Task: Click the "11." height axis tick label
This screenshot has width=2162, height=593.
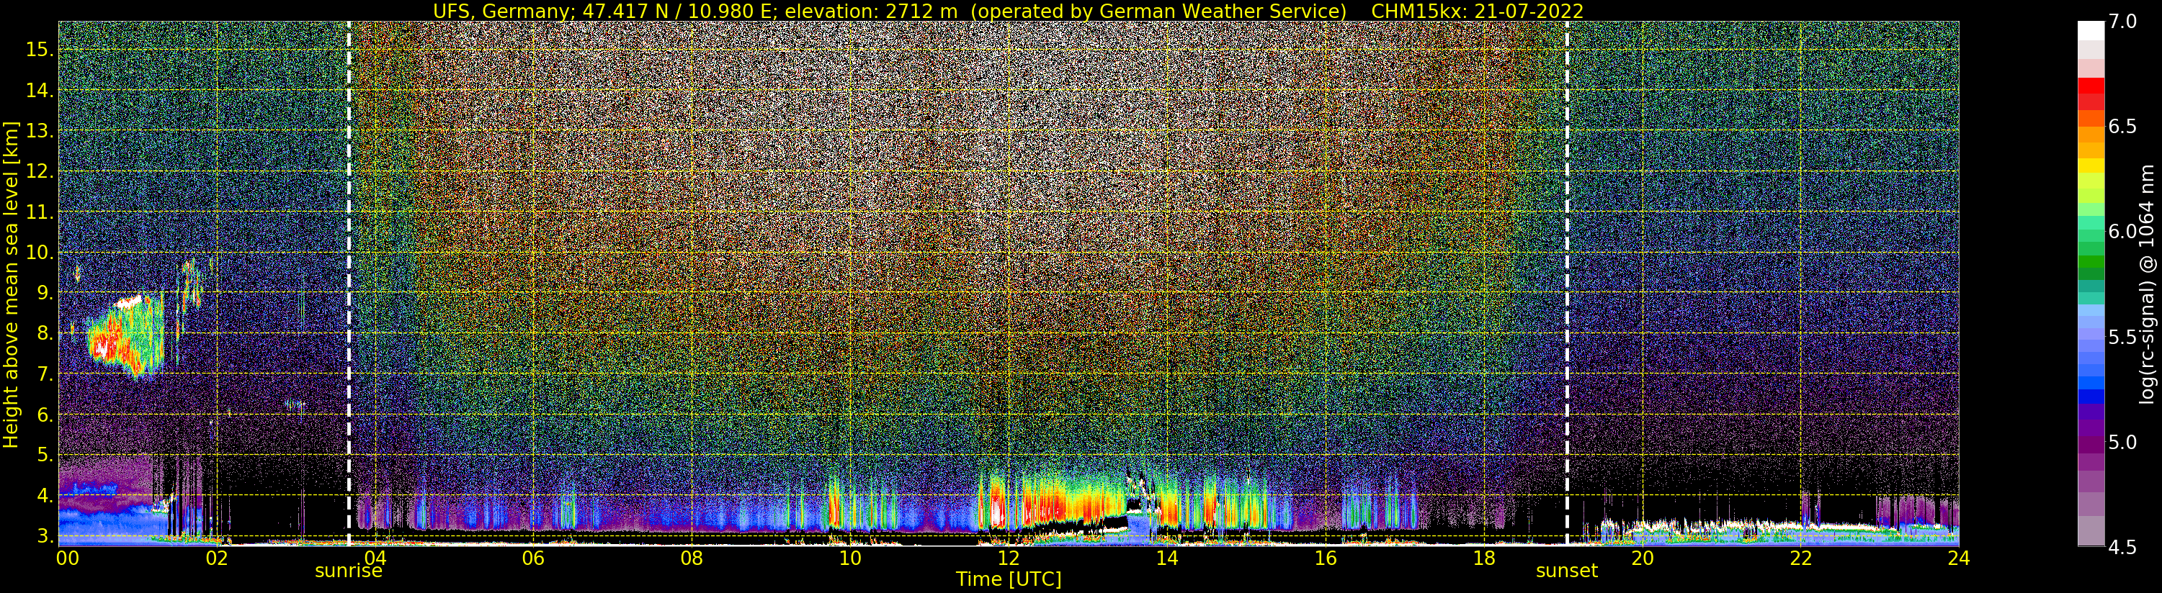Action: pos(39,212)
